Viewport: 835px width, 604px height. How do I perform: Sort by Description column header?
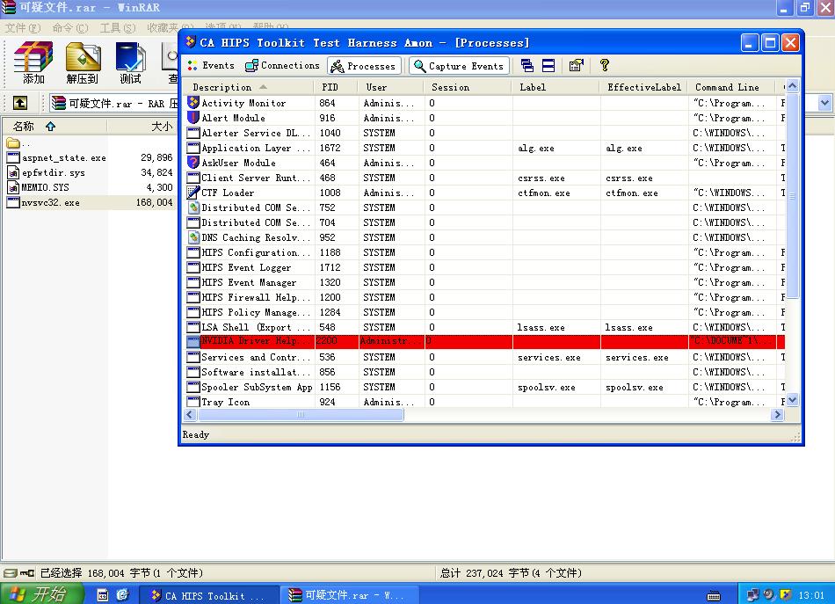[250, 87]
